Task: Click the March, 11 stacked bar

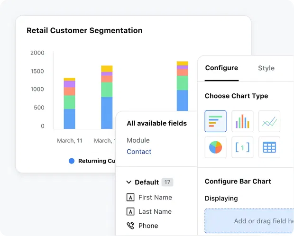Action: point(69,103)
